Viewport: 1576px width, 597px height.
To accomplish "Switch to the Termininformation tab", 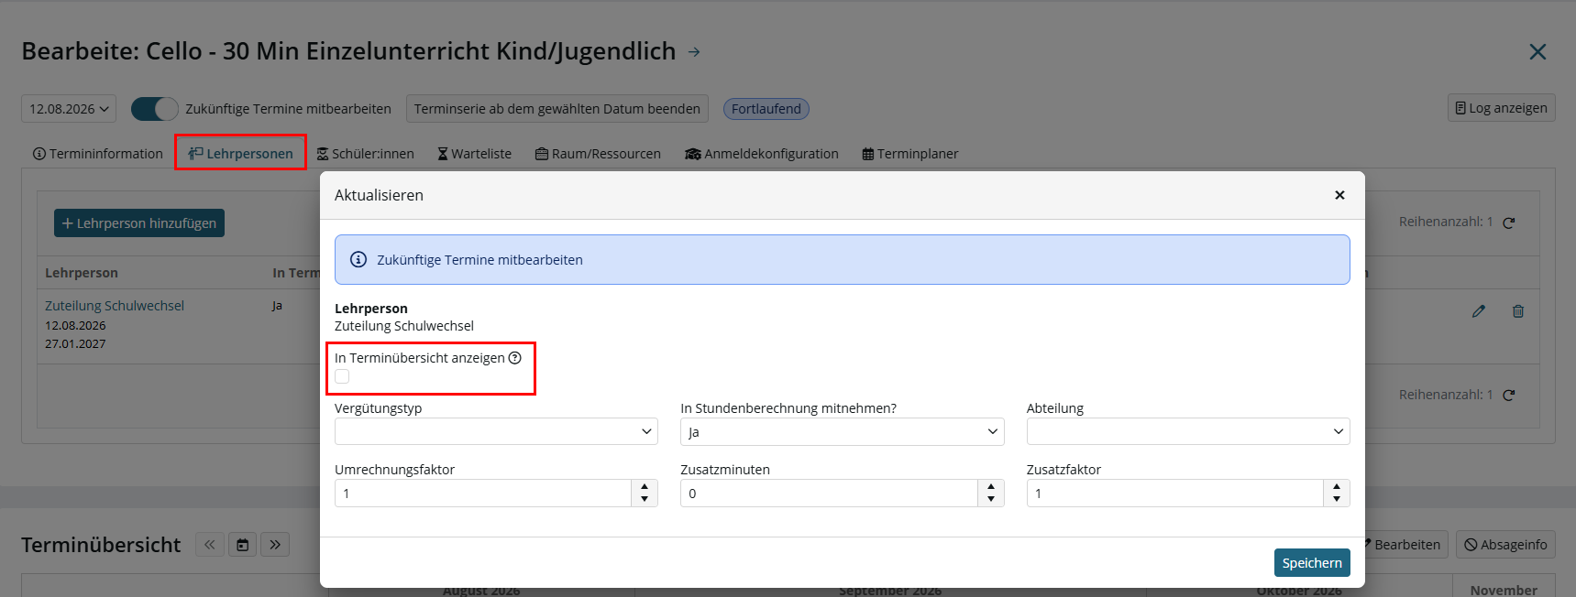I will tap(98, 154).
